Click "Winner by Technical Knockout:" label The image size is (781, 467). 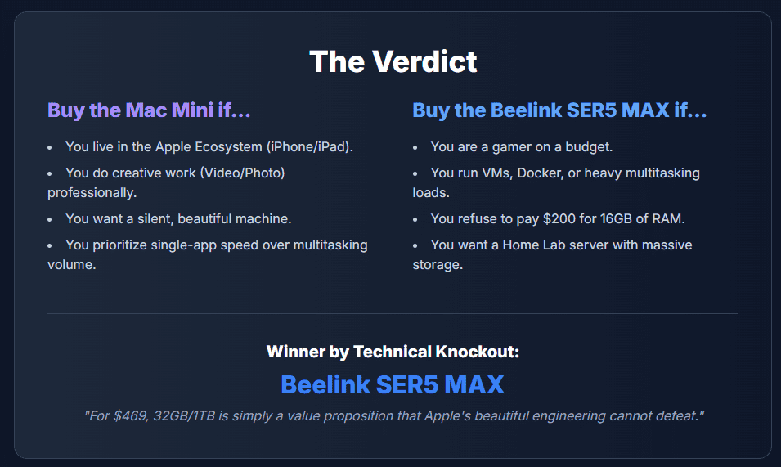coord(393,352)
